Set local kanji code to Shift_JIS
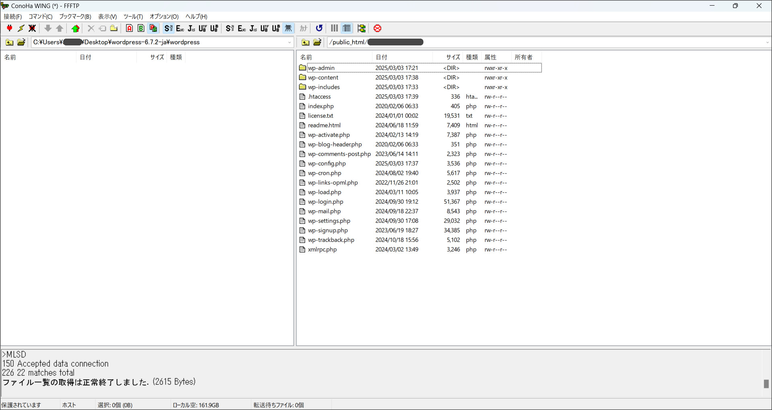Image resolution: width=772 pixels, height=410 pixels. point(230,28)
